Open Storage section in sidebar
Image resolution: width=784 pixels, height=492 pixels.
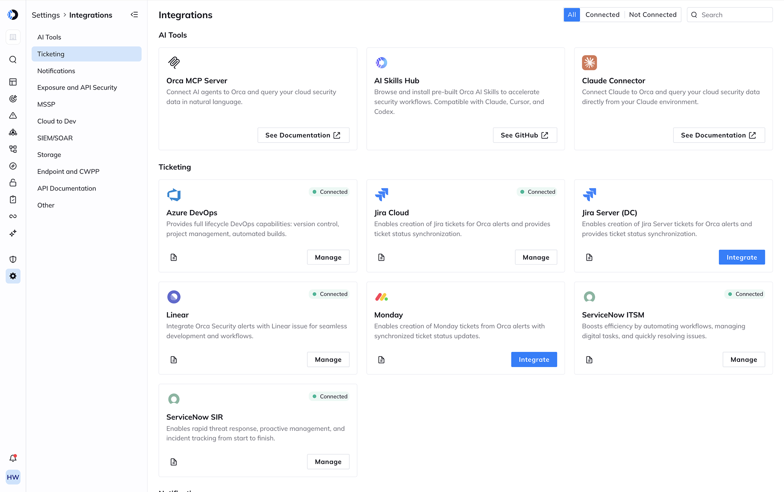pyautogui.click(x=86, y=154)
